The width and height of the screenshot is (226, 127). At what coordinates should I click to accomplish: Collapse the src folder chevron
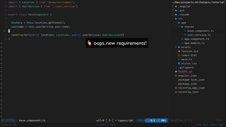pyautogui.click(x=173, y=19)
